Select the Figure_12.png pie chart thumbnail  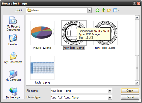coord(42,33)
